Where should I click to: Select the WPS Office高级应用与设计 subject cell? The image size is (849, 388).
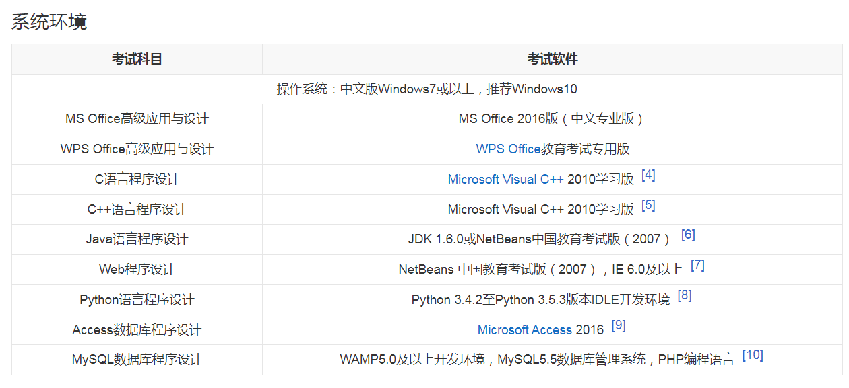point(137,149)
